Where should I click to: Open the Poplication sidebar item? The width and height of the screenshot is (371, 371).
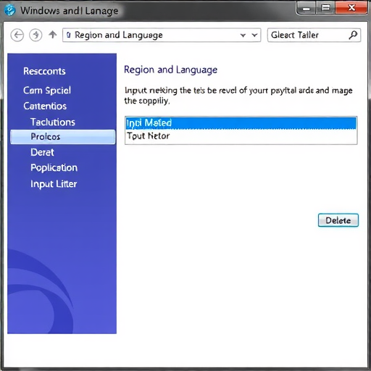[x=54, y=168]
